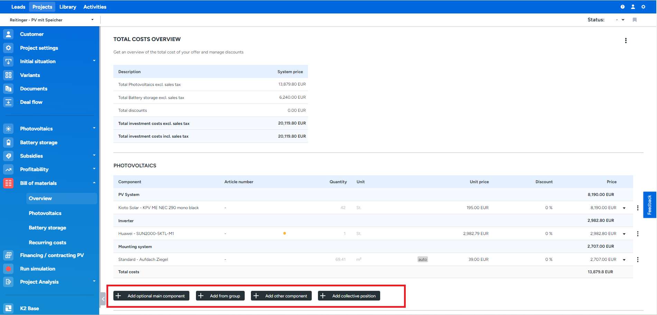The image size is (657, 315).
Task: Switch to the Library tab
Action: point(68,7)
